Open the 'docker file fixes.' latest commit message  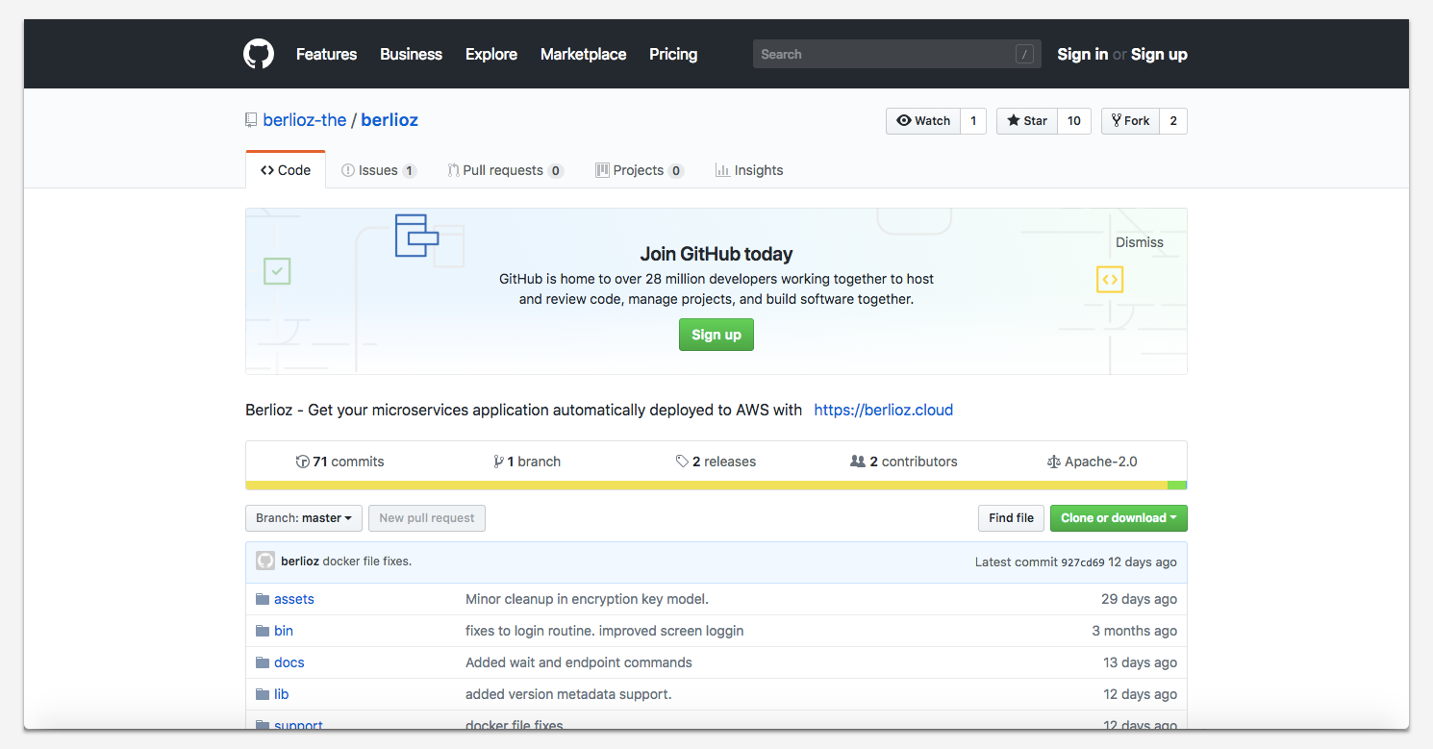(367, 562)
